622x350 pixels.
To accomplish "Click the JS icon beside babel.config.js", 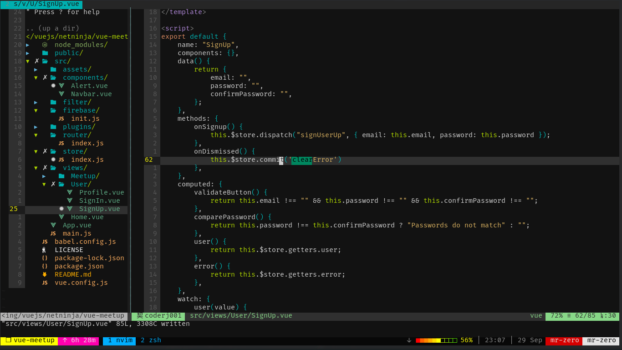I will [45, 242].
